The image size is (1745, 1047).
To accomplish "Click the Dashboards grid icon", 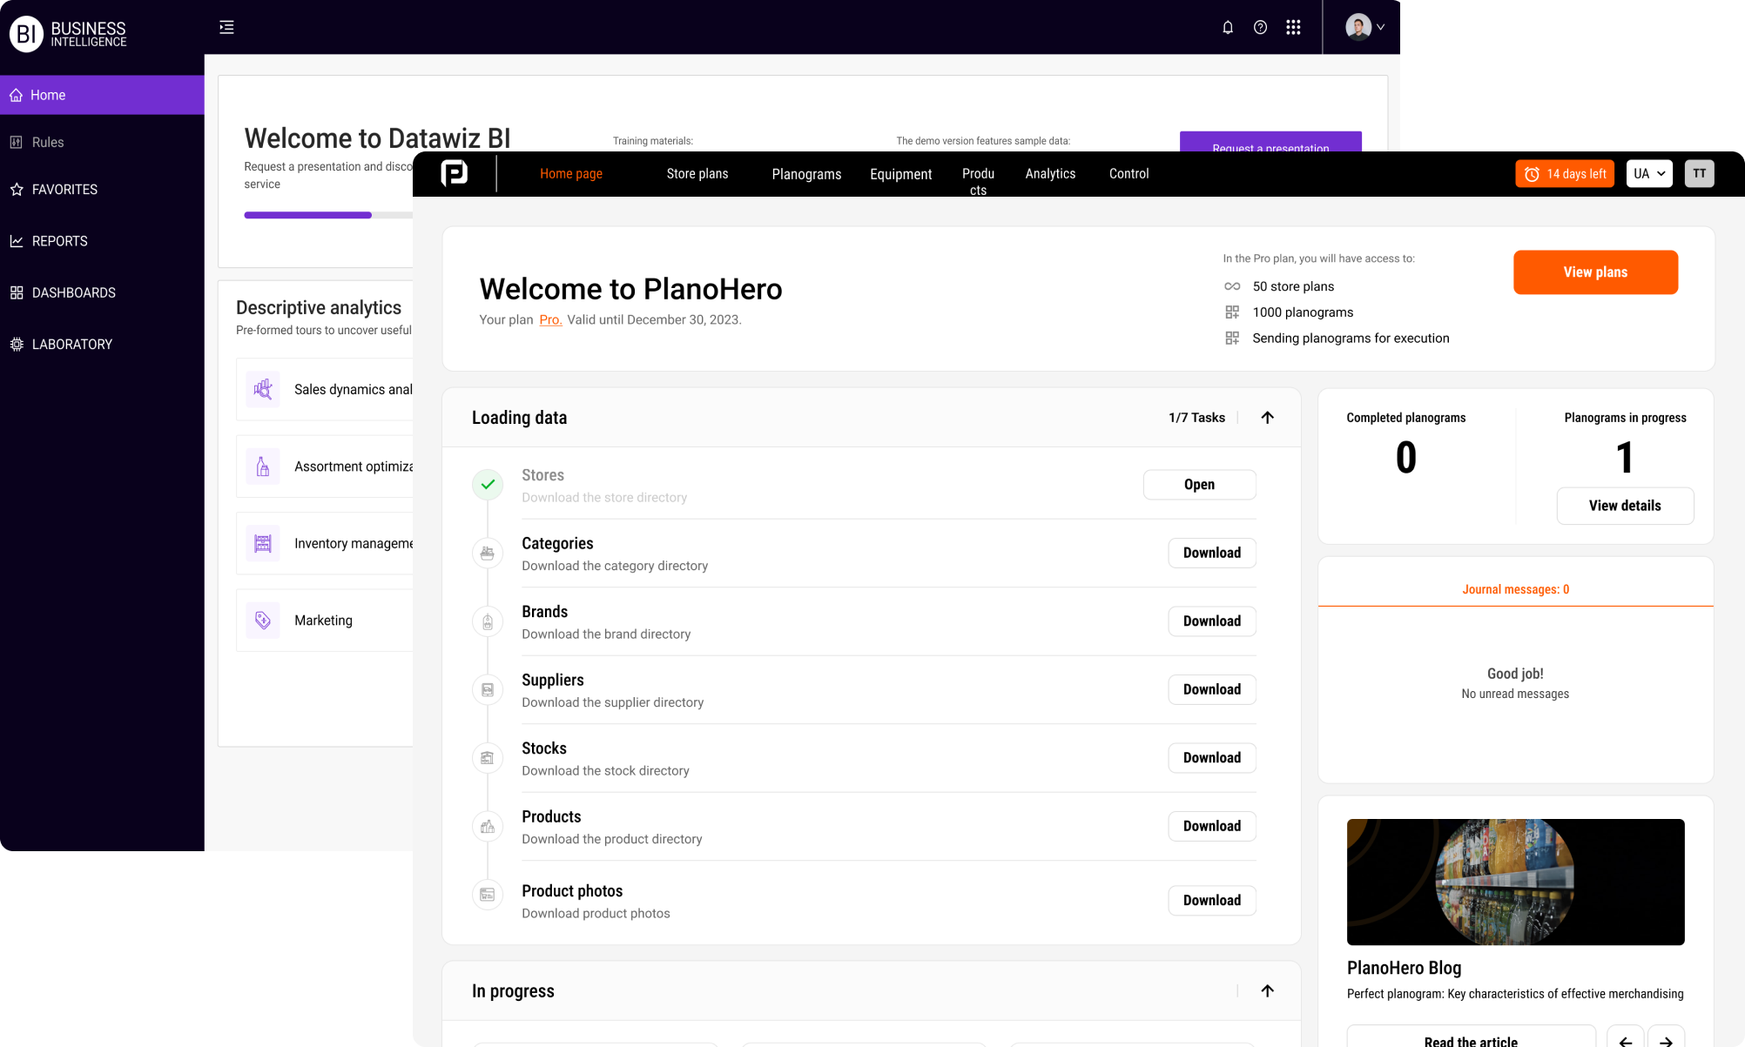I will (x=16, y=292).
